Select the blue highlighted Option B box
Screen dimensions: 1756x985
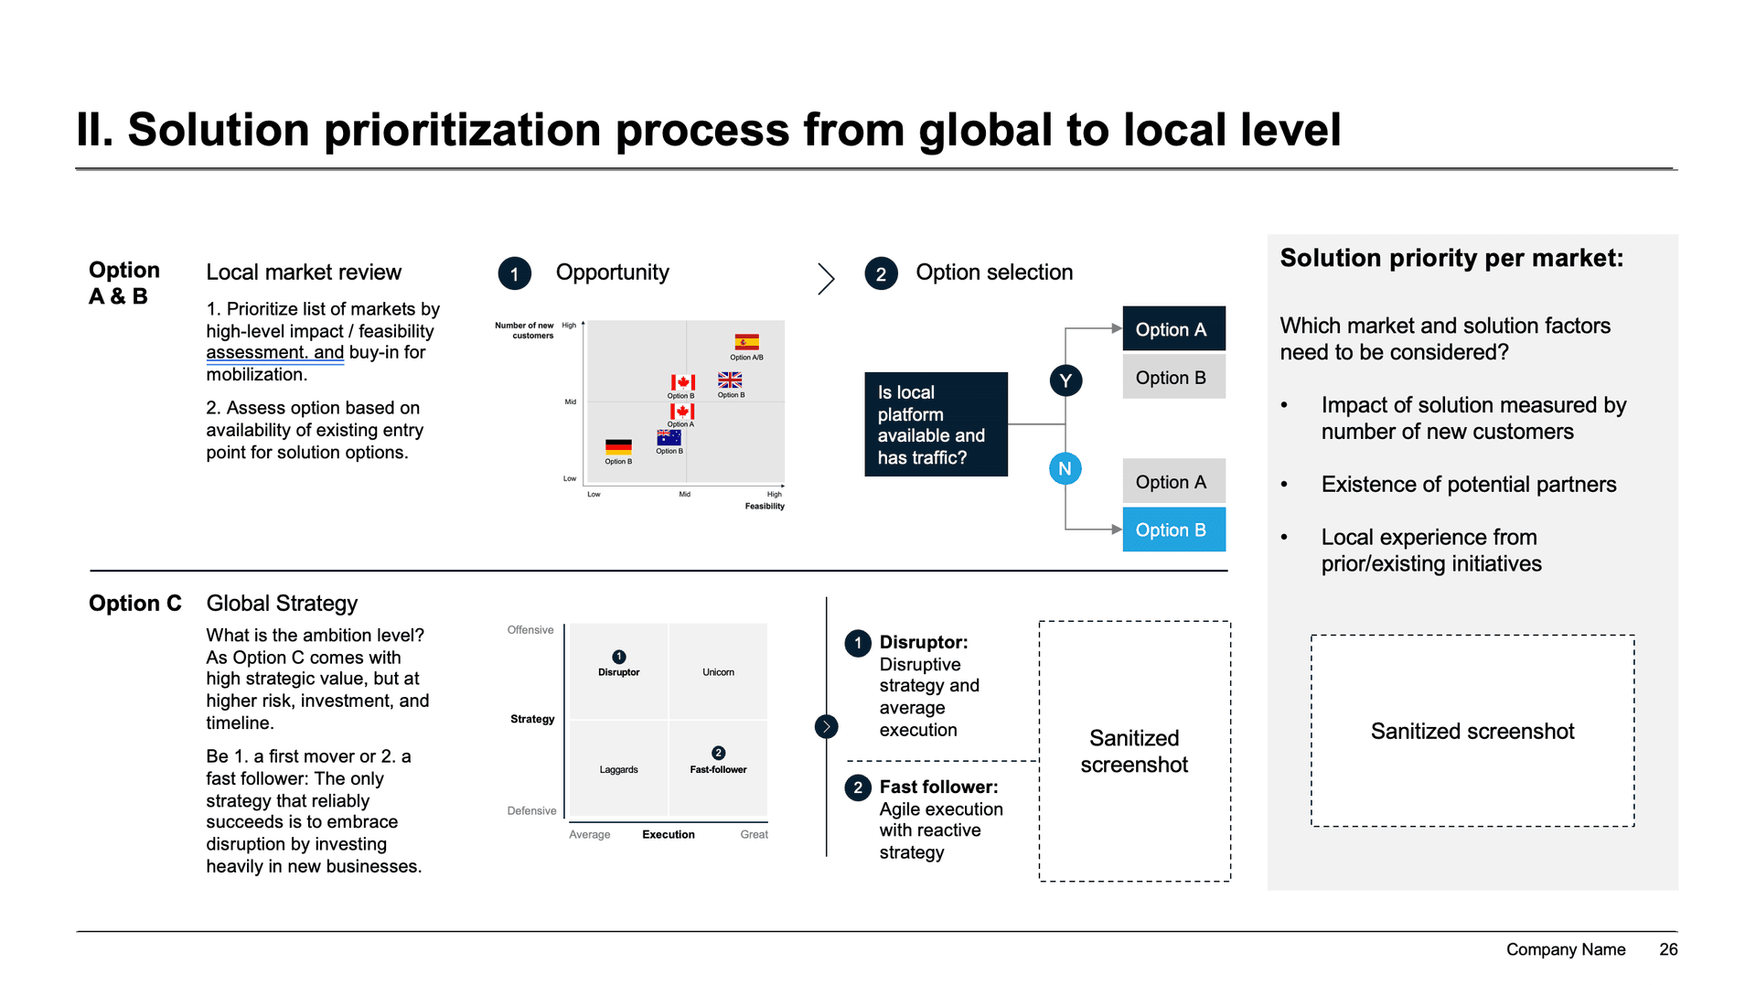[1173, 530]
